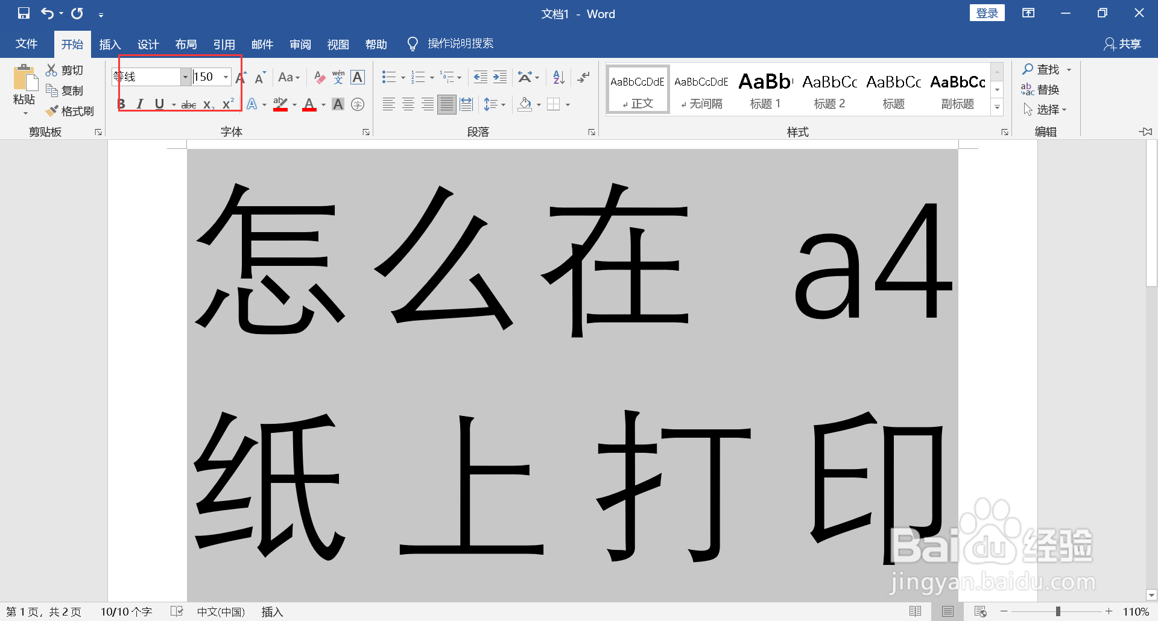Open the paragraph shading color bucket
Image resolution: width=1158 pixels, height=621 pixels.
[x=525, y=104]
